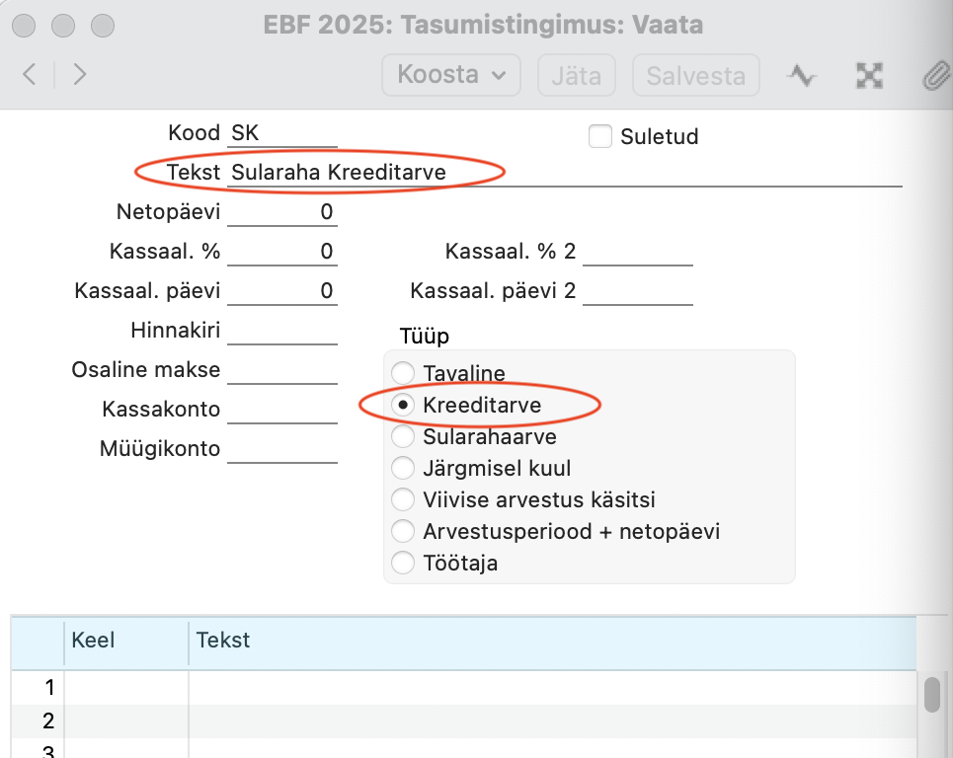Click the workflow overview cross icon
953x758 pixels.
pos(869,76)
